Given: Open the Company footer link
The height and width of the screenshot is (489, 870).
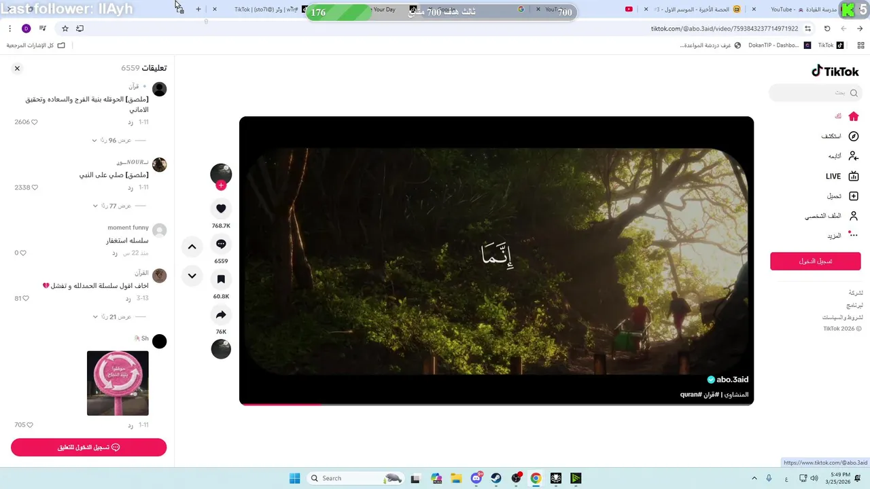Looking at the screenshot, I should tap(856, 293).
